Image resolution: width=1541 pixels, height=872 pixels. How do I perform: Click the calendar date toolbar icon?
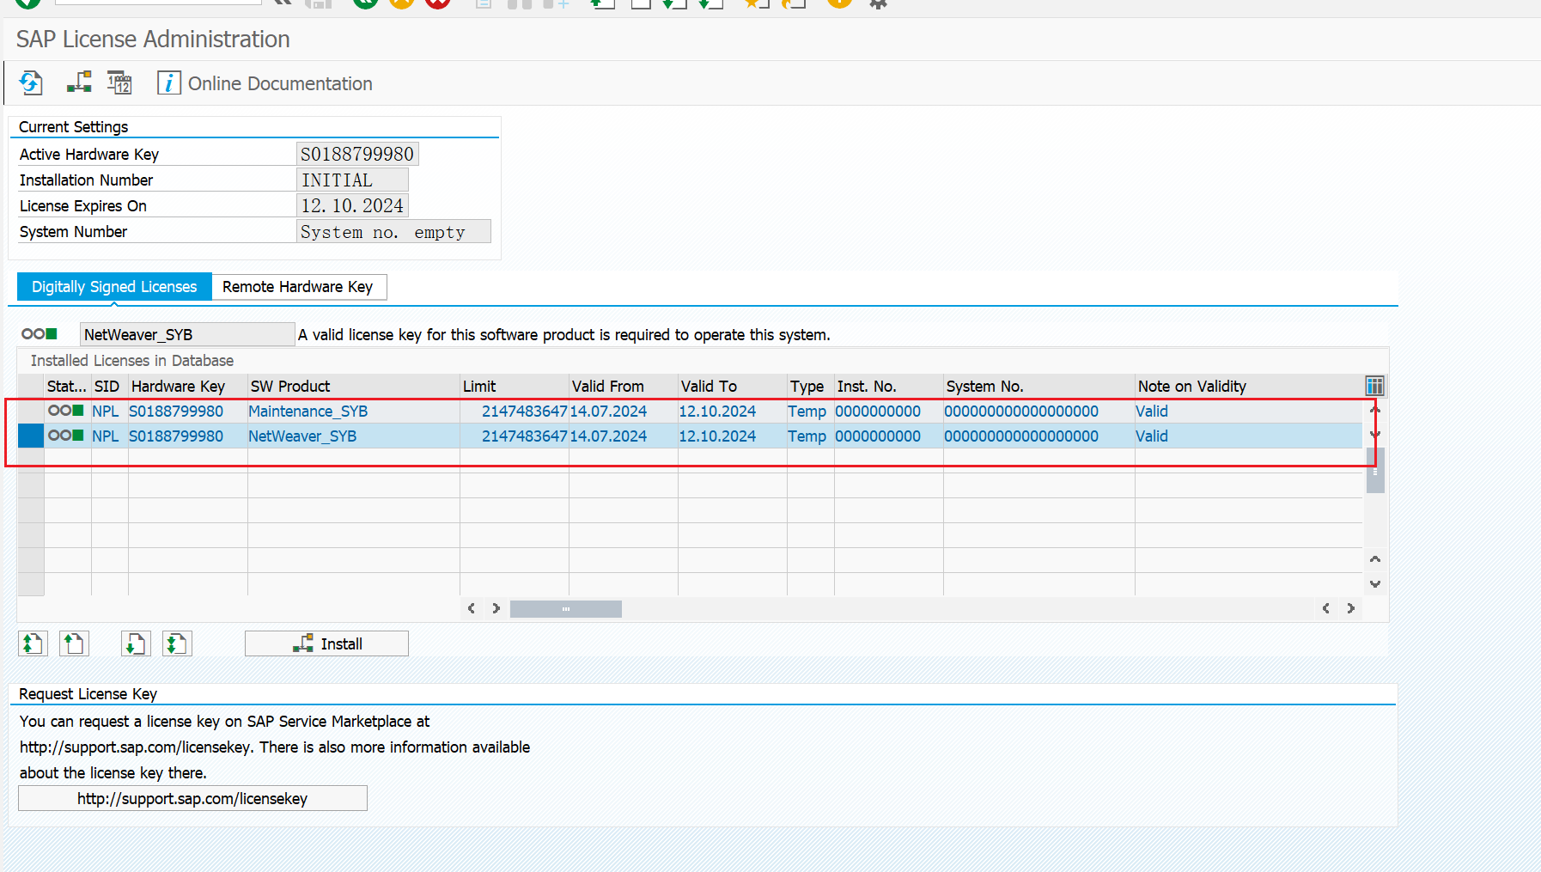pyautogui.click(x=119, y=83)
